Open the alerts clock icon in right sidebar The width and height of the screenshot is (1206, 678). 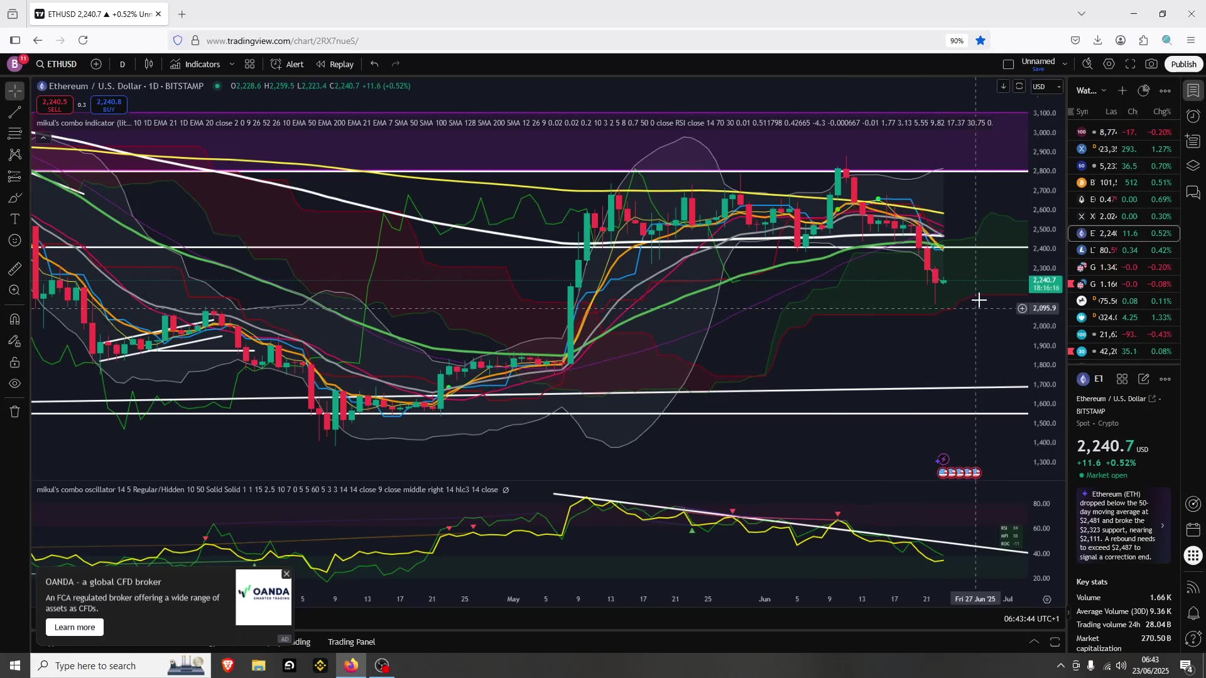click(1193, 116)
